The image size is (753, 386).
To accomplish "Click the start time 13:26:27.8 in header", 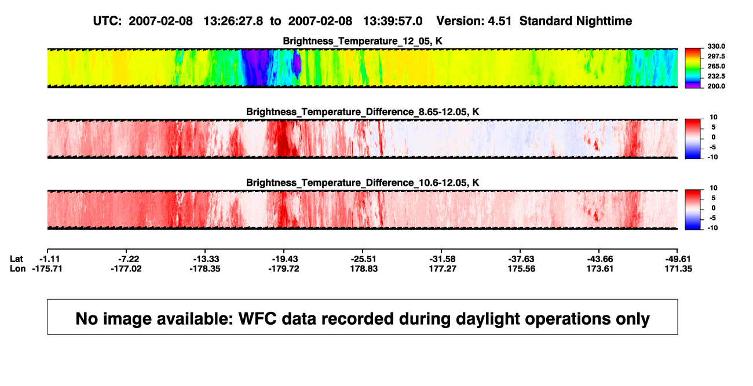I will coord(233,21).
